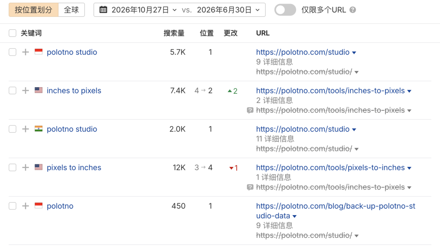Open the 2026年6月30日 comparison date dropdown

click(228, 10)
